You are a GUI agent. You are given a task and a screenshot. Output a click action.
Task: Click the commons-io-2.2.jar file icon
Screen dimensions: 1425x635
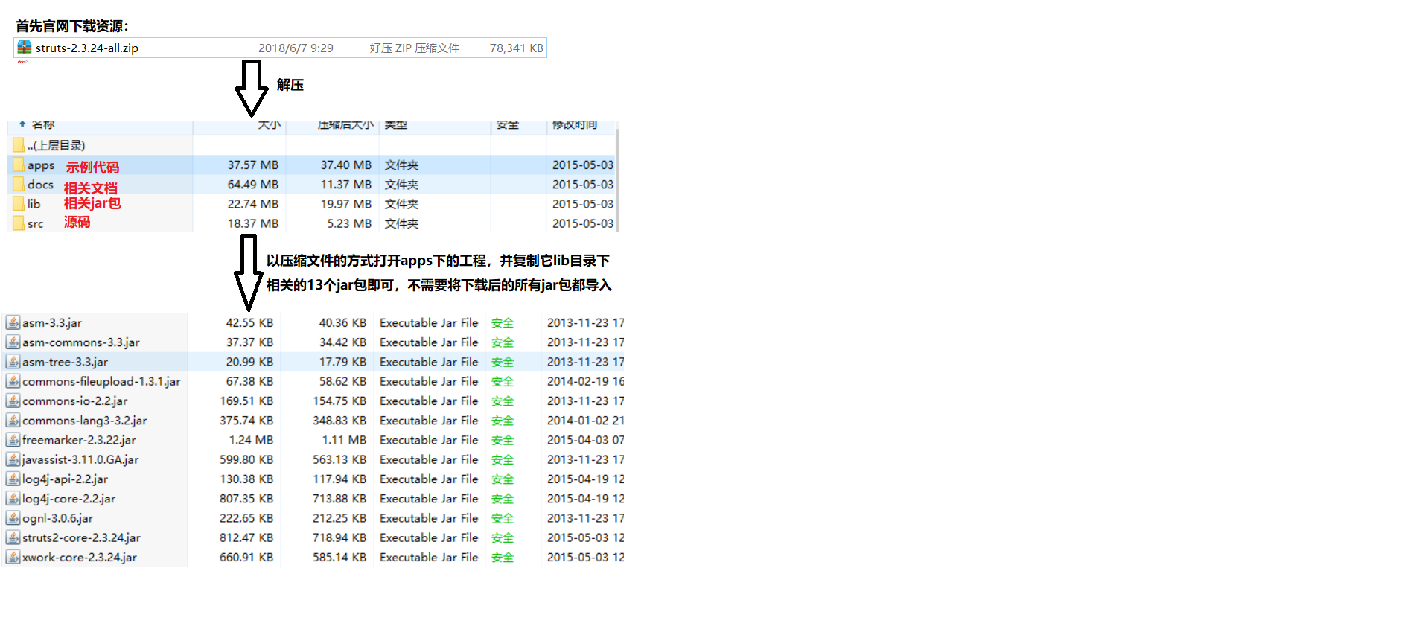(x=13, y=401)
